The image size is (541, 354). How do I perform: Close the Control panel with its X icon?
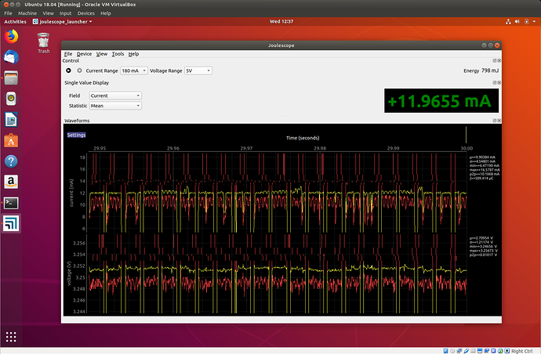pos(499,60)
